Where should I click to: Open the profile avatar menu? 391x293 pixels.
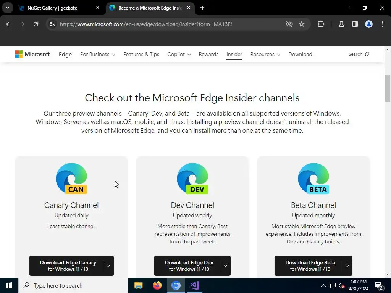coord(369,24)
